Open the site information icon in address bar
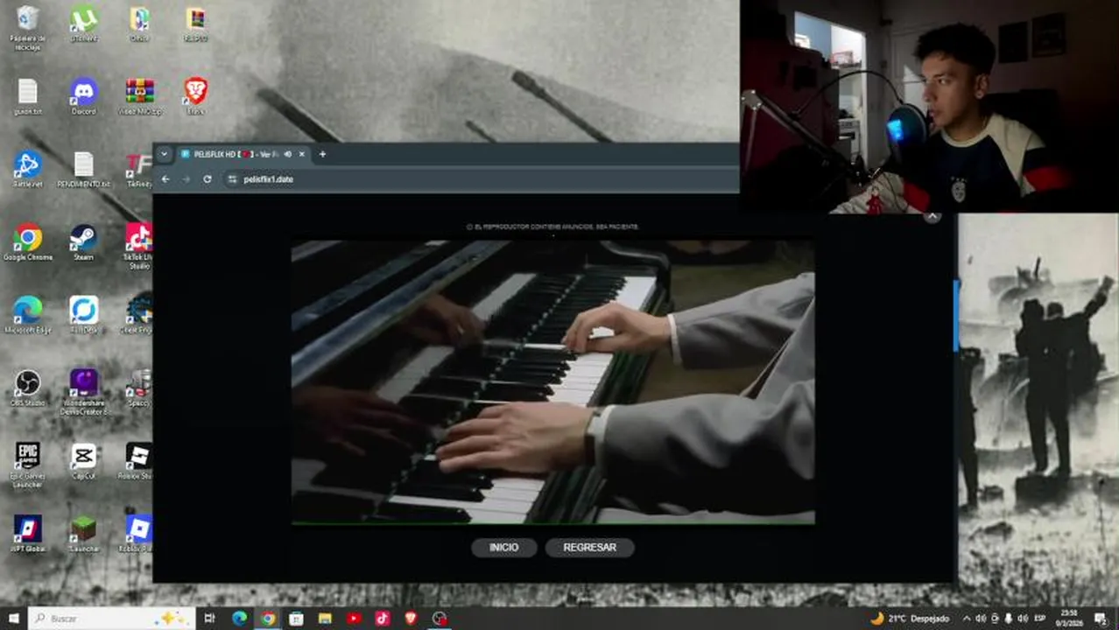1119x630 pixels. [x=232, y=179]
